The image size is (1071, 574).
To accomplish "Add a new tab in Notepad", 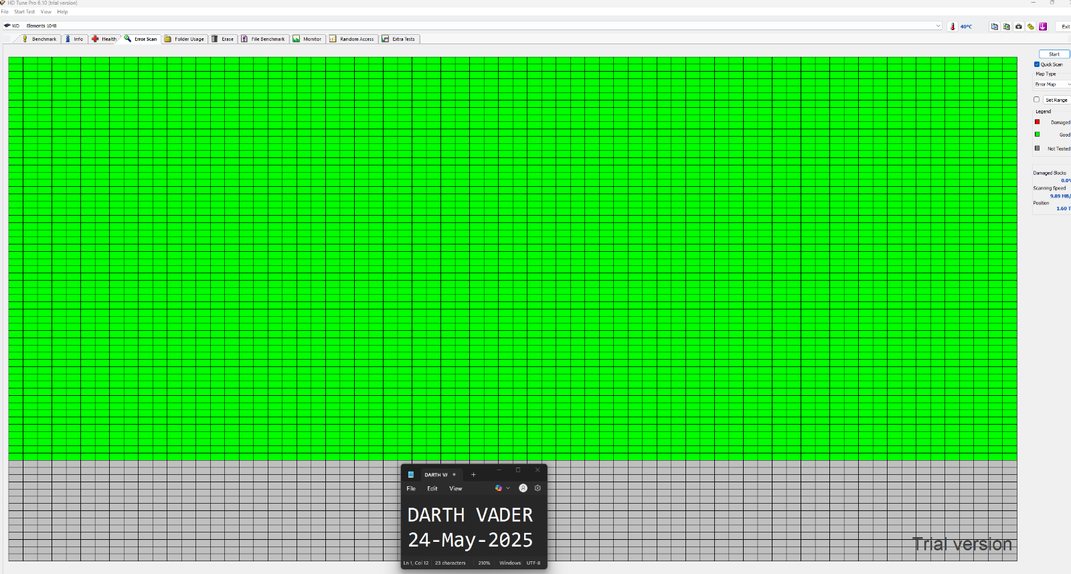I will 473,474.
